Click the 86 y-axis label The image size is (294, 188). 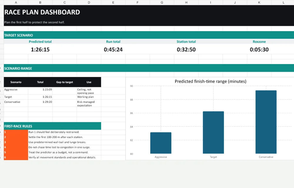click(131, 113)
